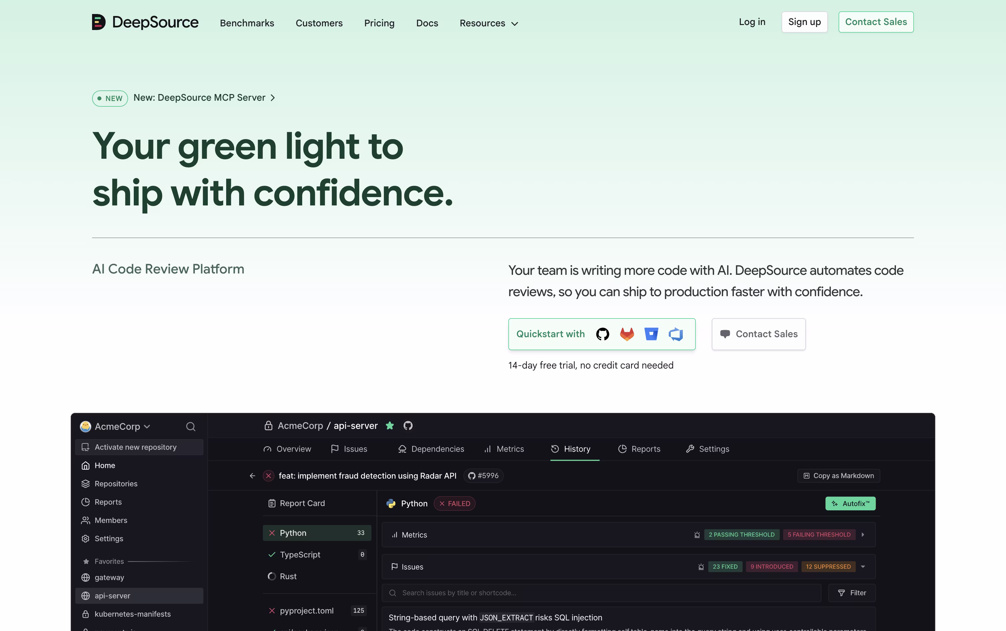This screenshot has width=1006, height=631.
Task: Select the TypeScript analyzer row
Action: 317,555
